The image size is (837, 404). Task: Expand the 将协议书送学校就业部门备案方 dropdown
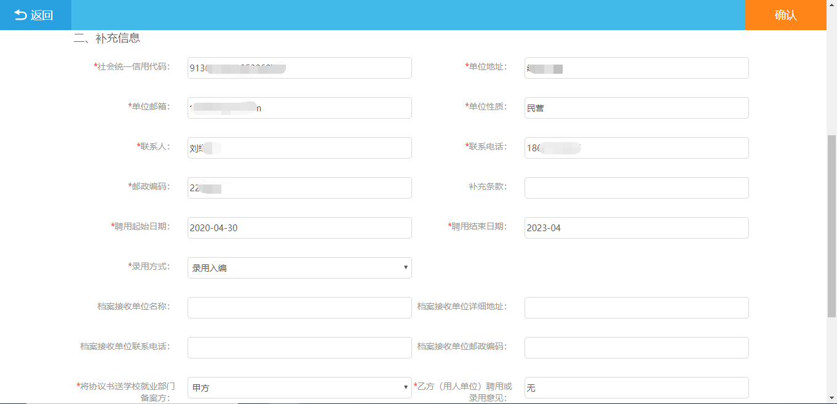click(x=299, y=387)
